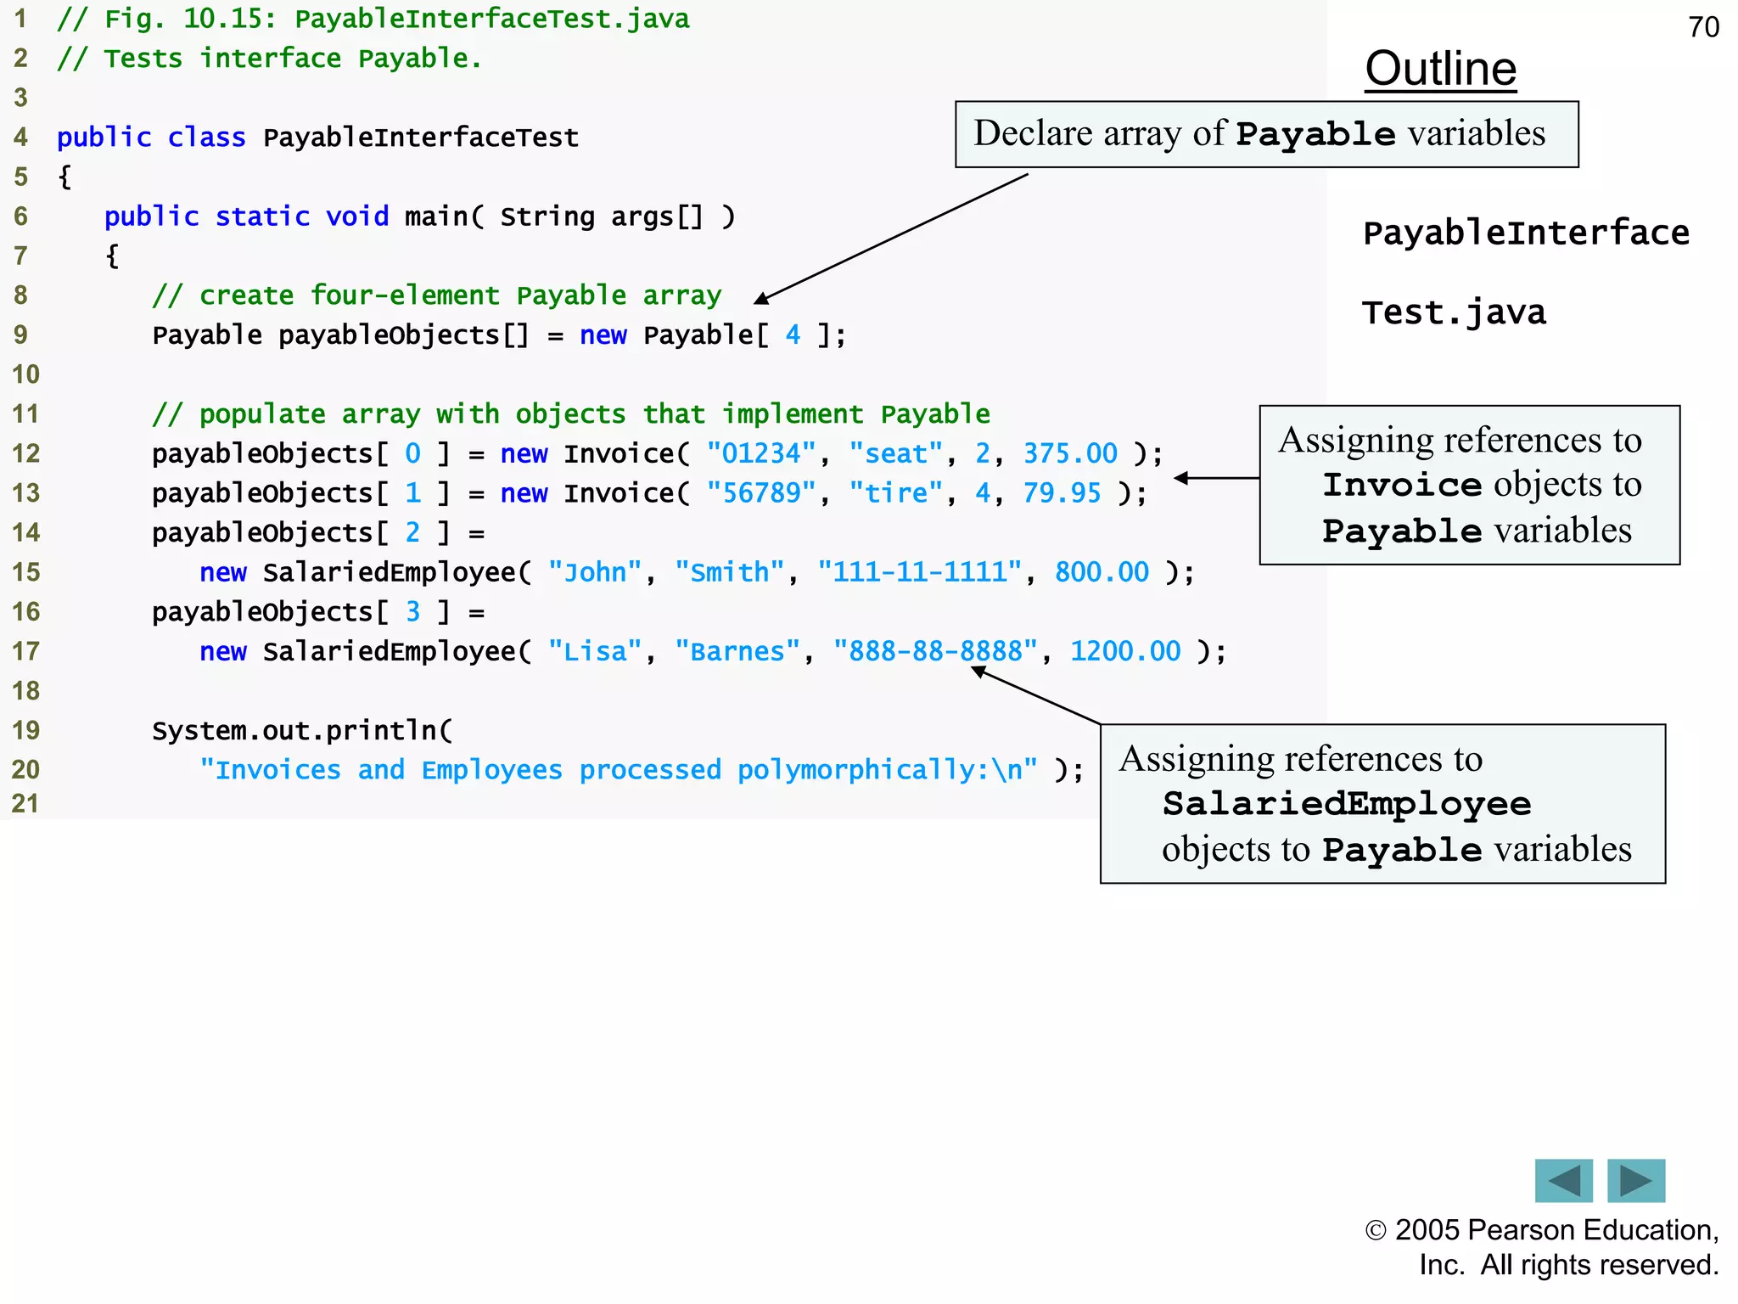
Task: Click the main method signature line
Action: (x=419, y=216)
